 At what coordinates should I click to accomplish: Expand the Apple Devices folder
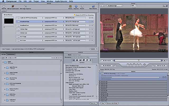click(x=5, y=68)
